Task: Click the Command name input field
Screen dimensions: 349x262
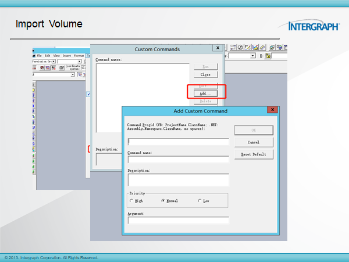Action: coord(179,160)
